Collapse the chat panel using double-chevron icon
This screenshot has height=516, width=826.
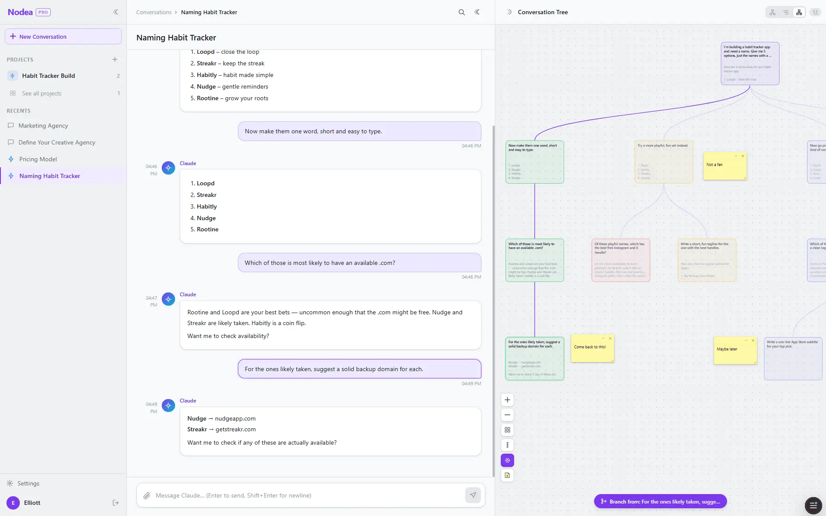(477, 12)
